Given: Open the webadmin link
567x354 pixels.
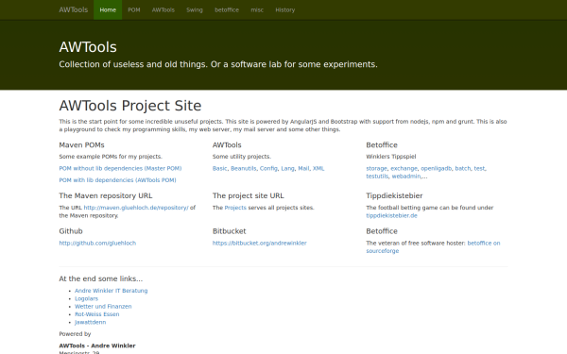Looking at the screenshot, I should (406, 177).
